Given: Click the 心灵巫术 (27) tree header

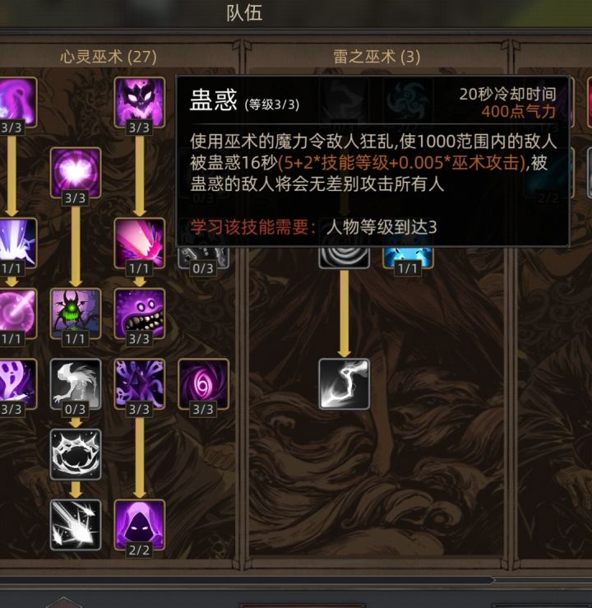Looking at the screenshot, I should (108, 57).
